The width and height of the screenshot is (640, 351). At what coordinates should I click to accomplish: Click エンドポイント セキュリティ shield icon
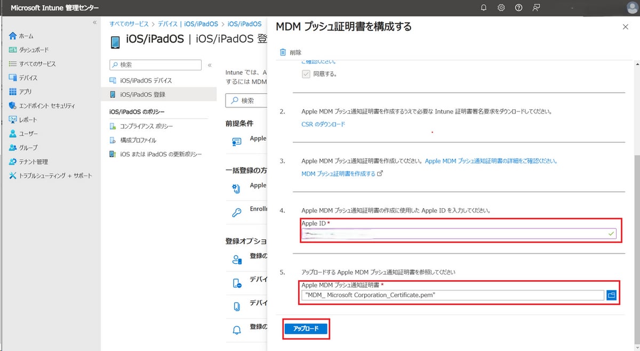[x=13, y=106]
